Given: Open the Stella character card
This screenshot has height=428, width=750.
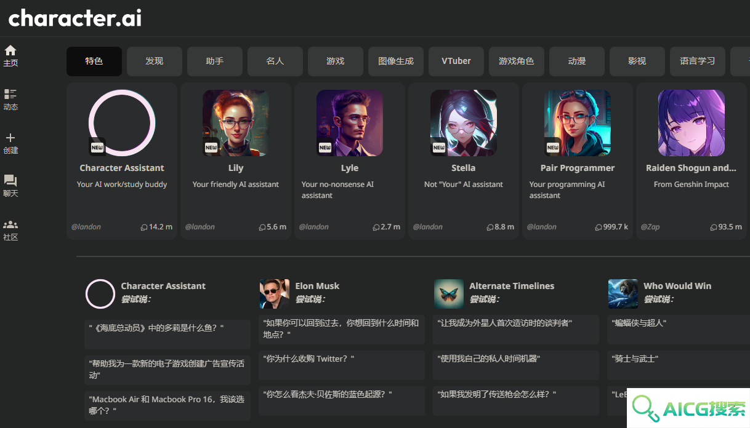Looking at the screenshot, I should tap(464, 161).
